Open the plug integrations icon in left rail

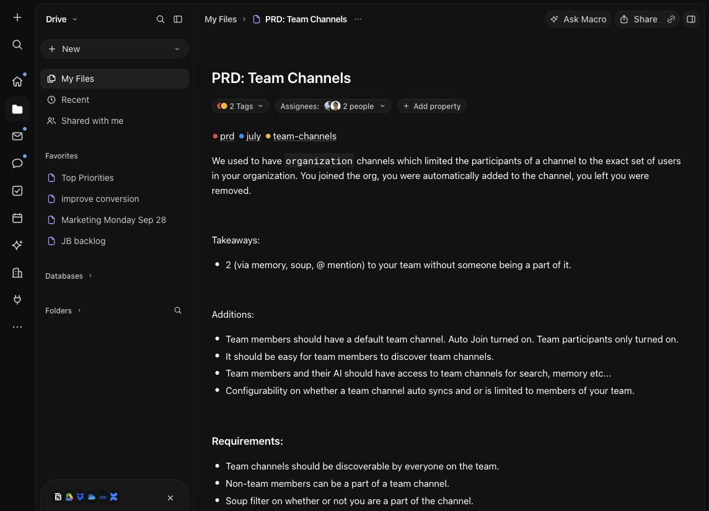(x=17, y=300)
